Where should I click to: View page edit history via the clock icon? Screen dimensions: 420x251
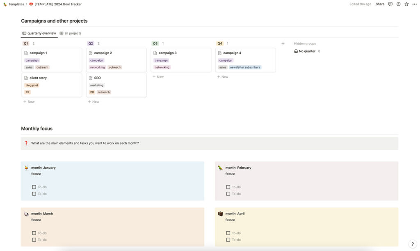tap(398, 4)
